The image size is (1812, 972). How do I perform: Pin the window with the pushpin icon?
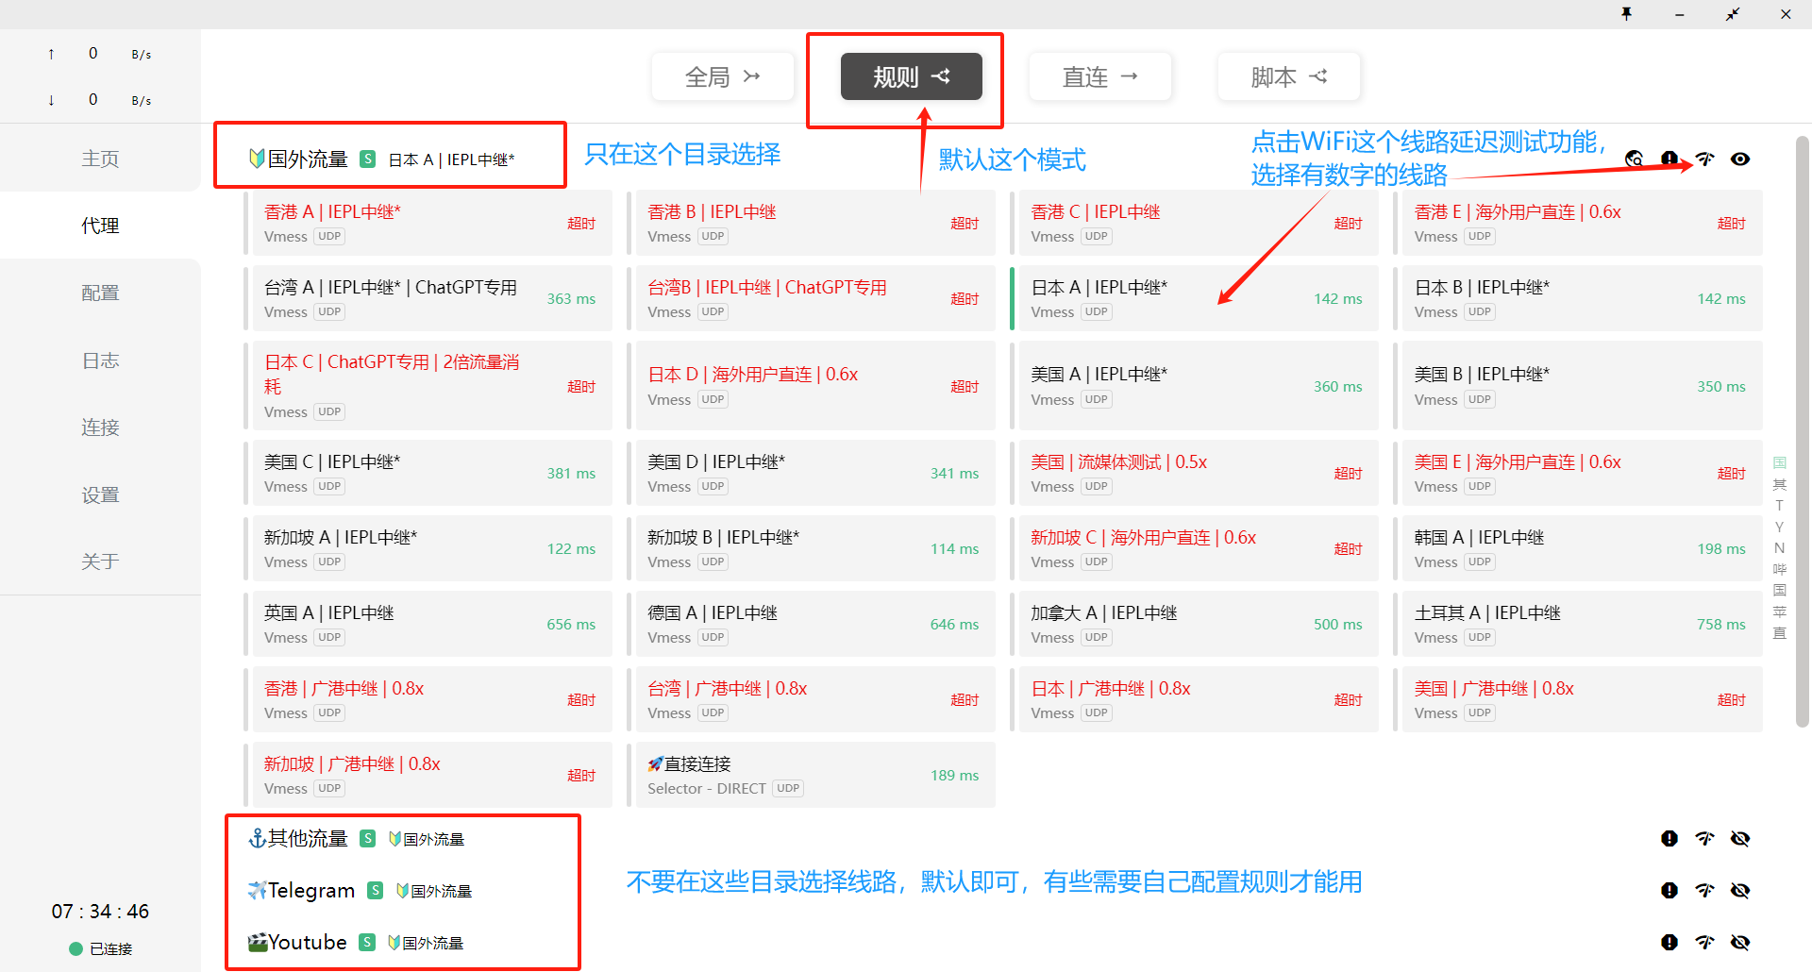point(1626,13)
